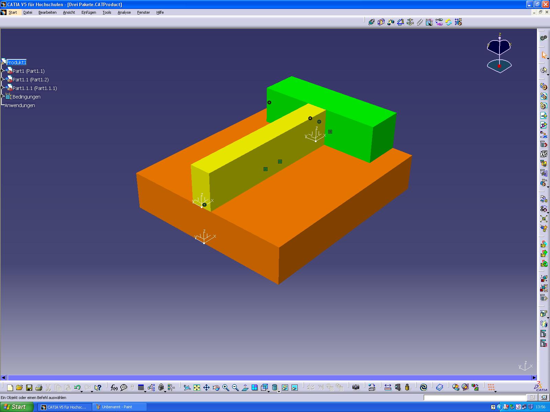The height and width of the screenshot is (412, 550).
Task: Click the Fit All In icon
Action: click(x=197, y=388)
